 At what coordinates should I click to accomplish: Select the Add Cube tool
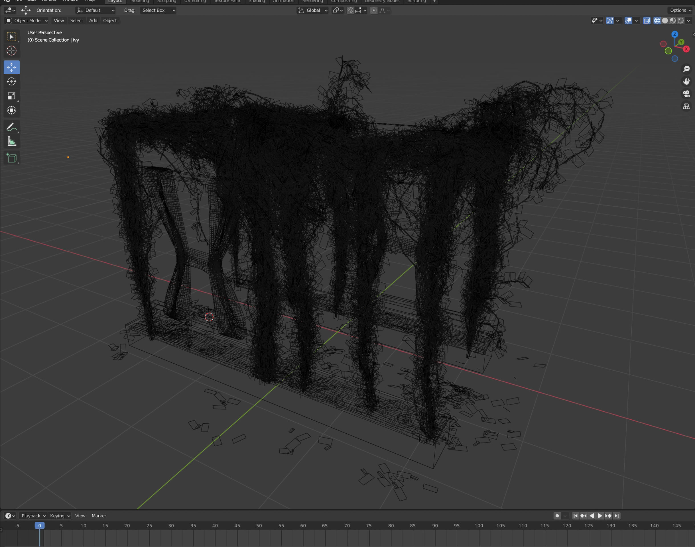[11, 158]
